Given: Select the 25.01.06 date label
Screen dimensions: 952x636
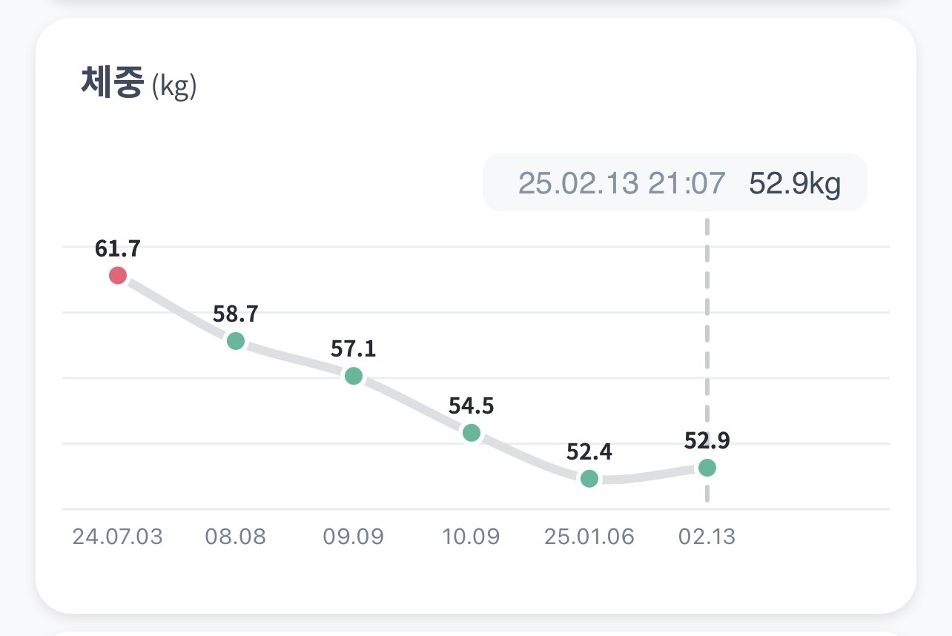Looking at the screenshot, I should [589, 537].
